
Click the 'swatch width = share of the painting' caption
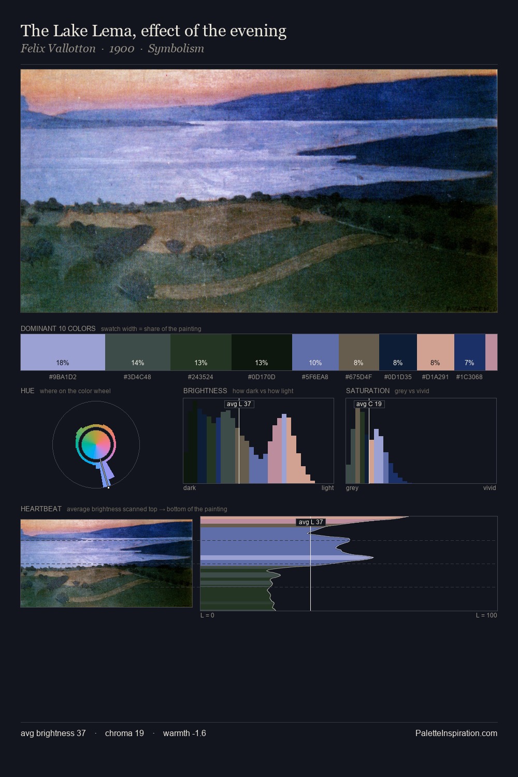(x=151, y=329)
